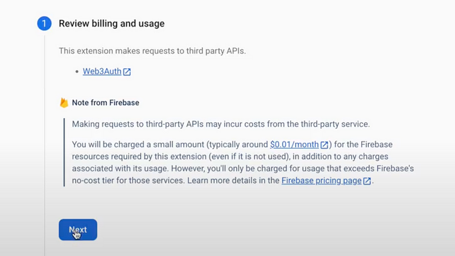Click the third party APIs description text

tap(152, 51)
